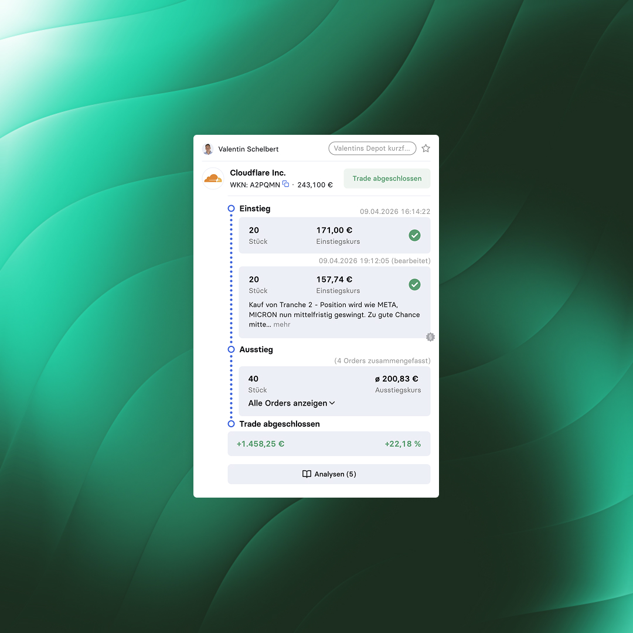
Task: Click the gray badge icon below second entry
Action: click(430, 337)
